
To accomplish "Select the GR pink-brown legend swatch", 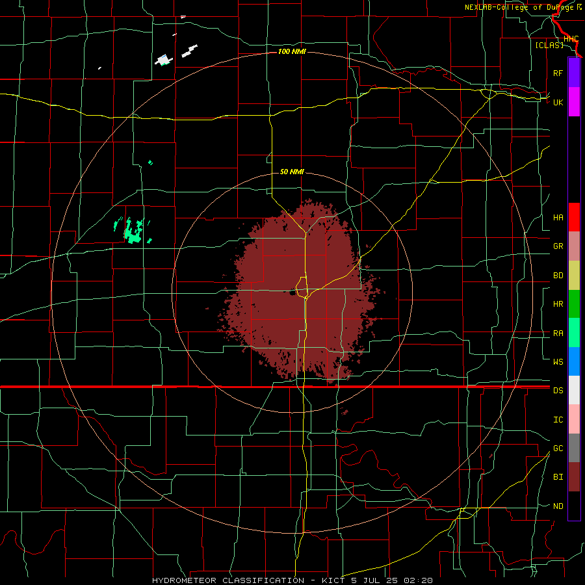I will 574,246.
